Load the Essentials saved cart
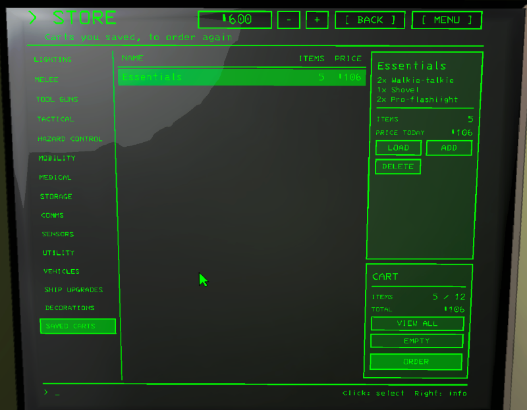This screenshot has width=527, height=410. point(399,148)
